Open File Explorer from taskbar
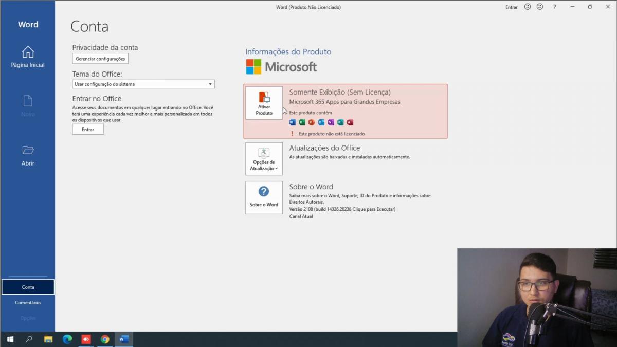Image resolution: width=617 pixels, height=347 pixels. point(48,339)
